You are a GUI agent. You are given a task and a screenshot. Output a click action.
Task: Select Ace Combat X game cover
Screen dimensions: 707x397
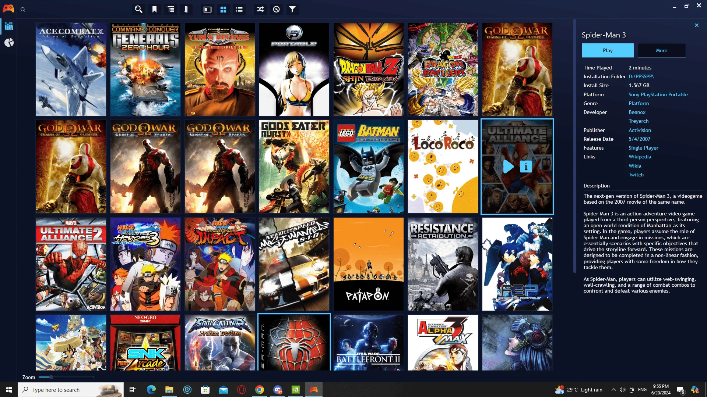[x=71, y=69]
